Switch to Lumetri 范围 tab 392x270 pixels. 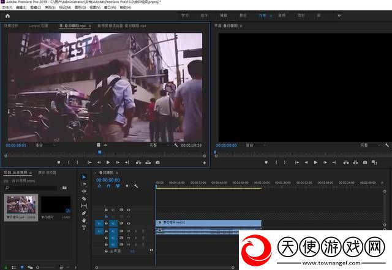click(39, 26)
